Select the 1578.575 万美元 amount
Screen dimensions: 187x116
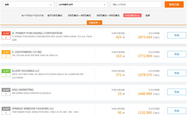pos(149,75)
